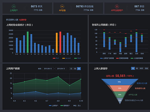Click the 上网用户数据 panel title
The height and width of the screenshot is (112, 150).
pyautogui.click(x=13, y=69)
